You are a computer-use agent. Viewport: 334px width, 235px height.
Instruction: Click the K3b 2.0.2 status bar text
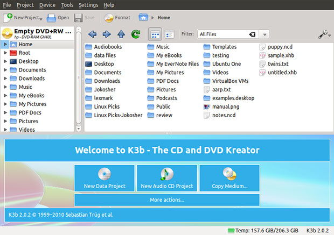pyautogui.click(x=317, y=231)
